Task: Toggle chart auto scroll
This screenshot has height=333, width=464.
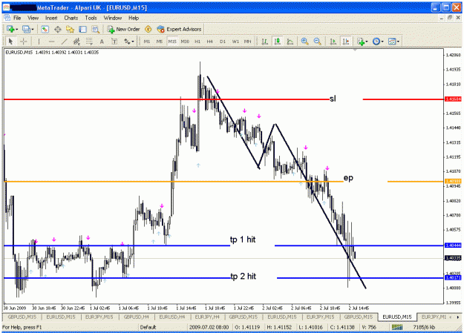Action: click(x=333, y=42)
